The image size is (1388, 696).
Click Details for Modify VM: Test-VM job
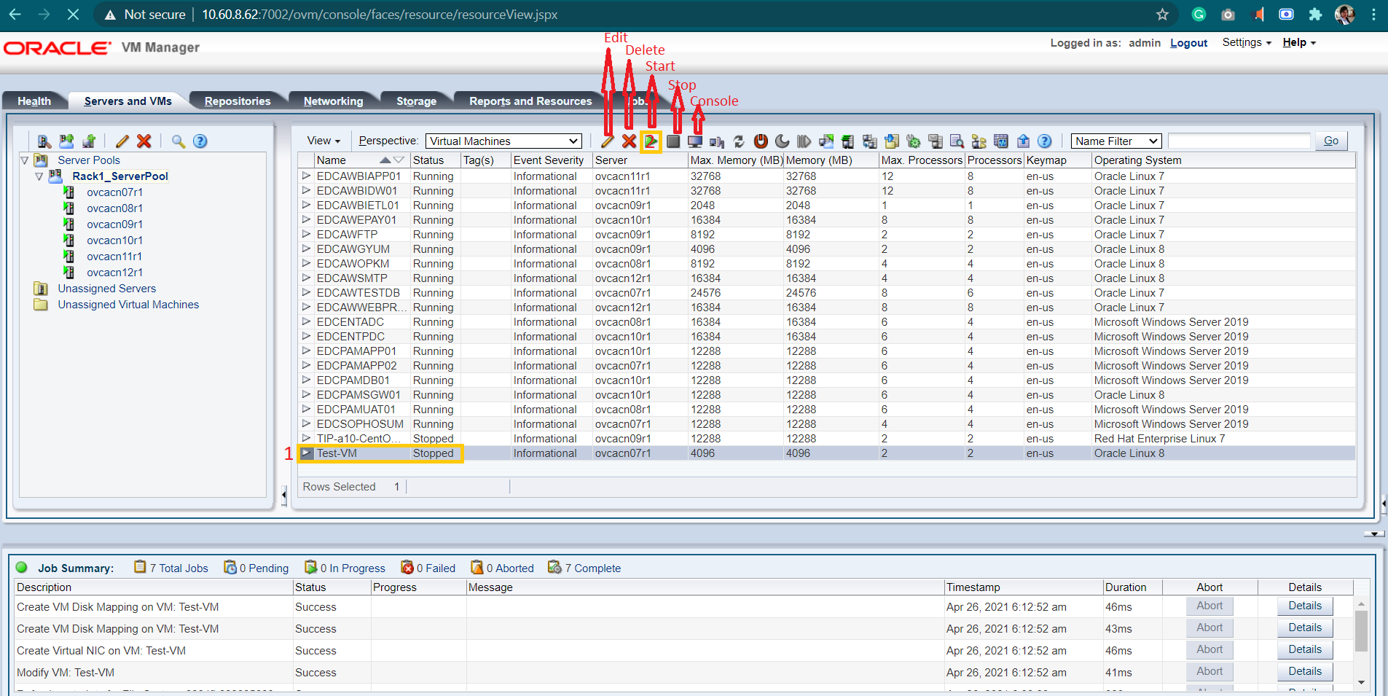tap(1305, 671)
